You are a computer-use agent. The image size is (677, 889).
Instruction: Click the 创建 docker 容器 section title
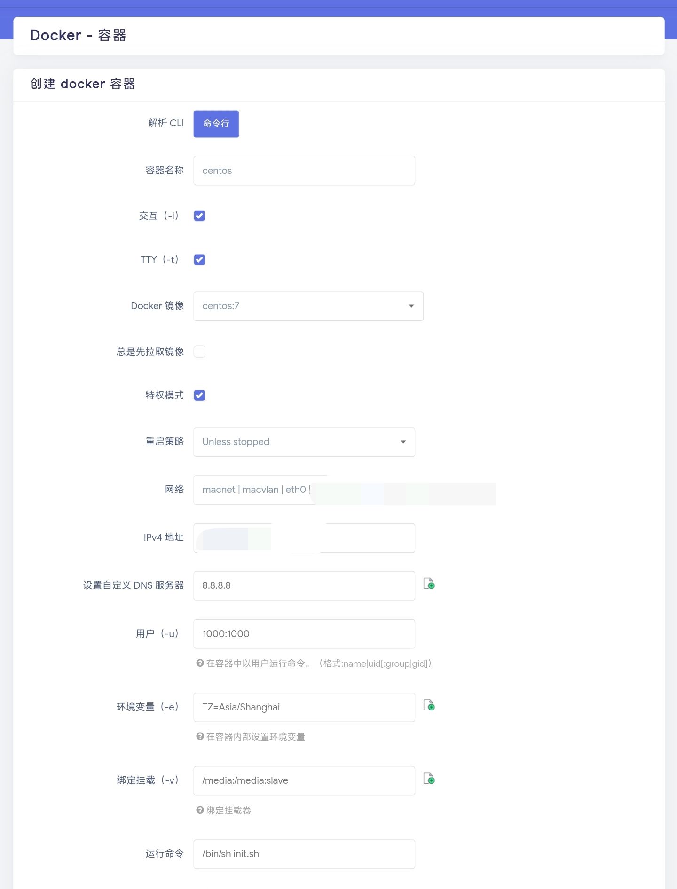pyautogui.click(x=83, y=84)
